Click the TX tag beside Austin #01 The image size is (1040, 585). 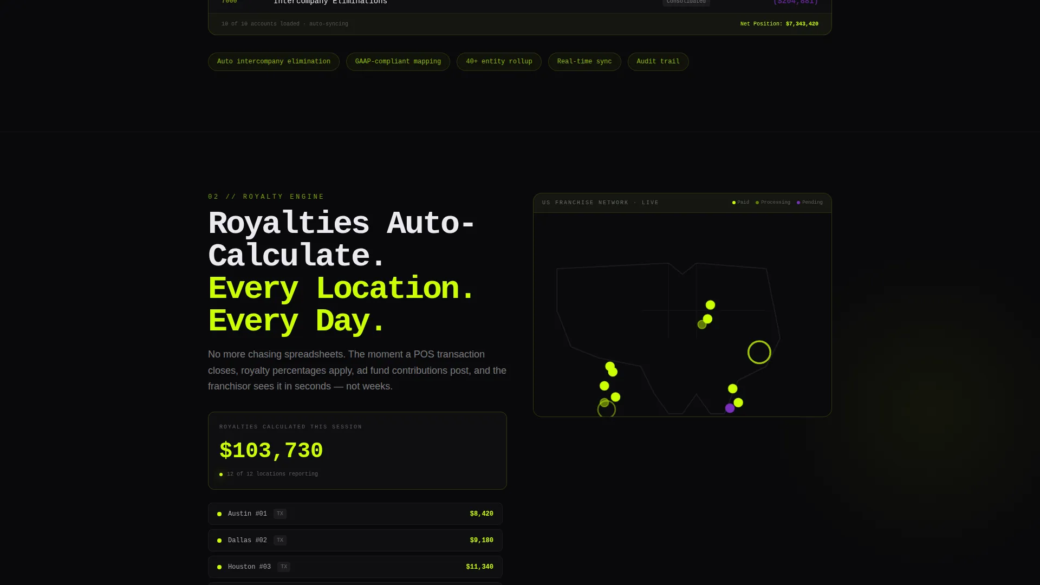point(280,513)
